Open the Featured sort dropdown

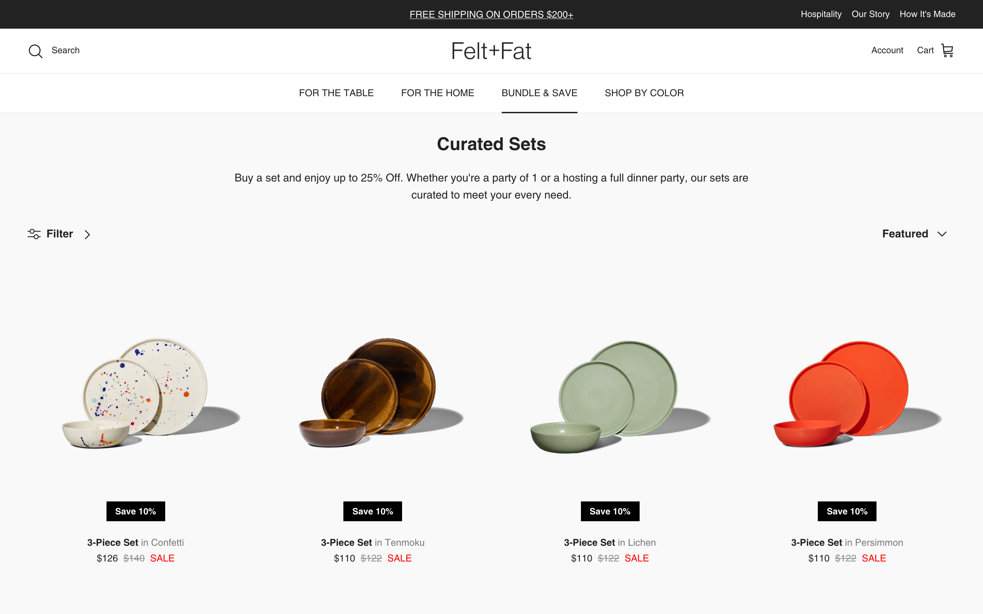pyautogui.click(x=914, y=234)
